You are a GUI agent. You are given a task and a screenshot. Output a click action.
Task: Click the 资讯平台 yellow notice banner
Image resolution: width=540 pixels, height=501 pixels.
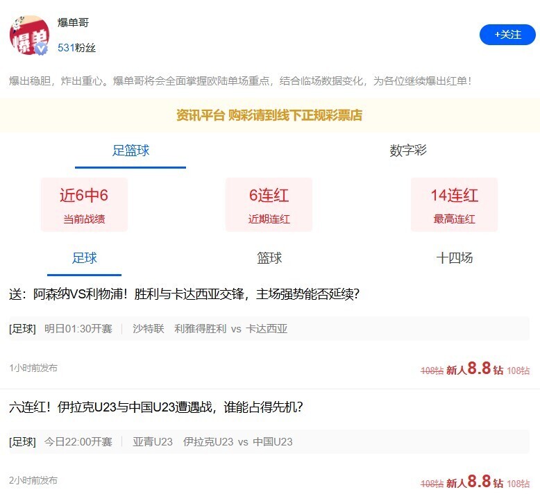pyautogui.click(x=269, y=115)
